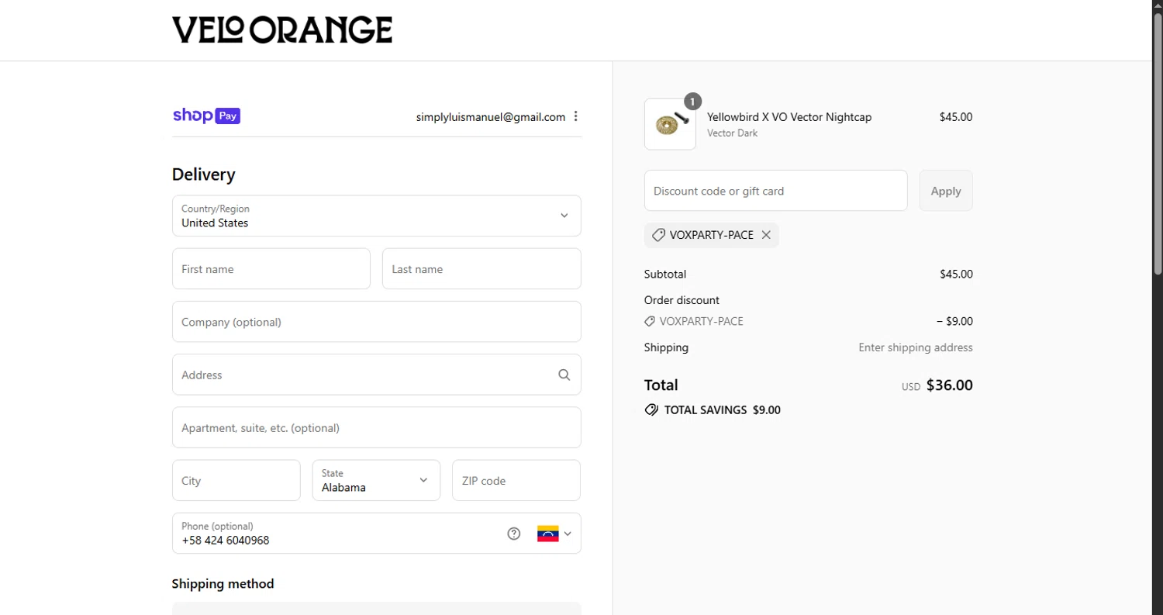Click the phone help question mark icon
The height and width of the screenshot is (615, 1163).
(513, 534)
